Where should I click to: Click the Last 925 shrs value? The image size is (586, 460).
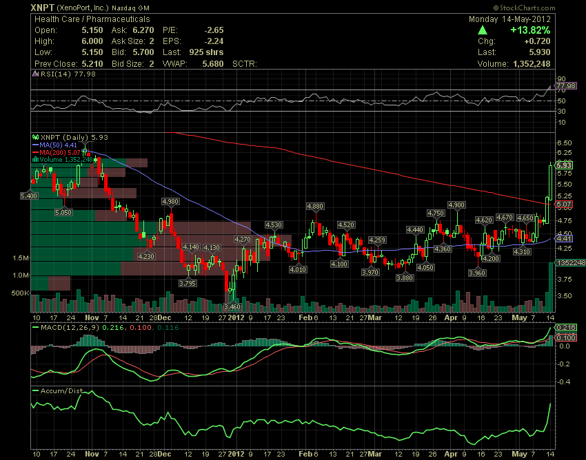(206, 52)
